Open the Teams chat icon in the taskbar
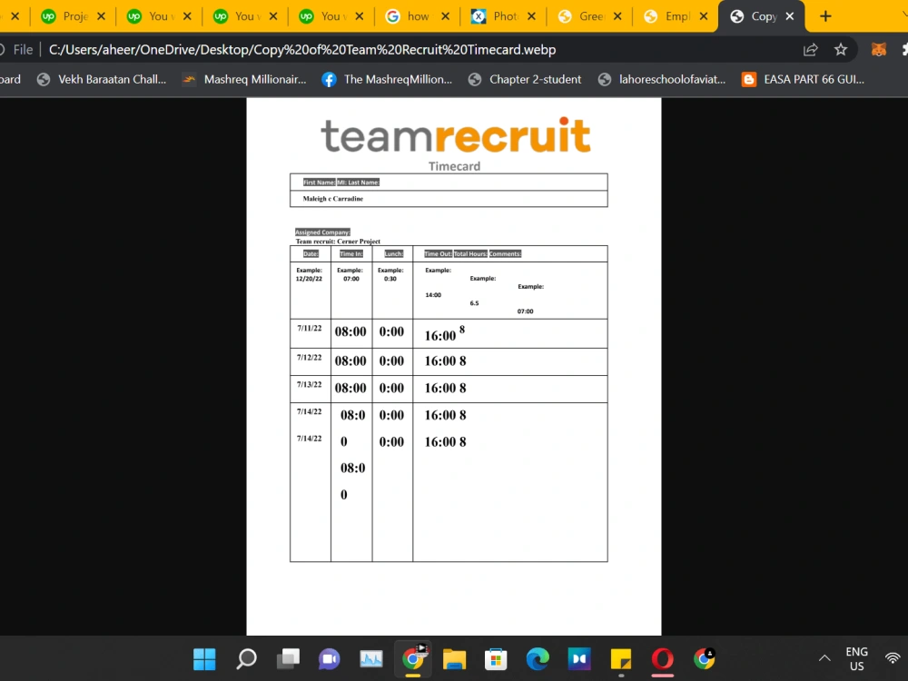 330,658
